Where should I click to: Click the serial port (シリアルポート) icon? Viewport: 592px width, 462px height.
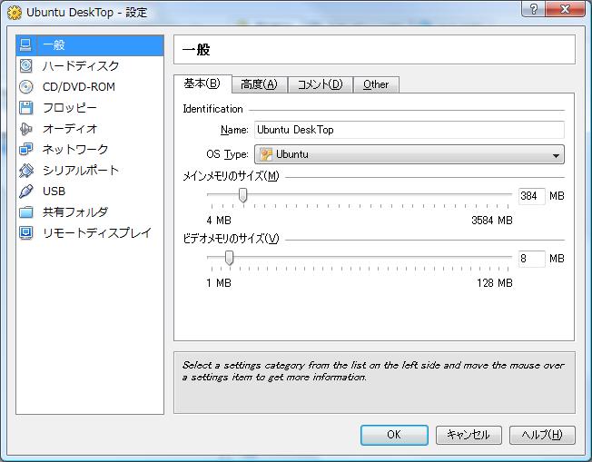[25, 171]
